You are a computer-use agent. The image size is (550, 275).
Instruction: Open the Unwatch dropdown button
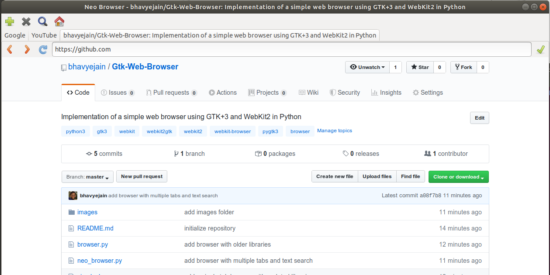(x=367, y=67)
